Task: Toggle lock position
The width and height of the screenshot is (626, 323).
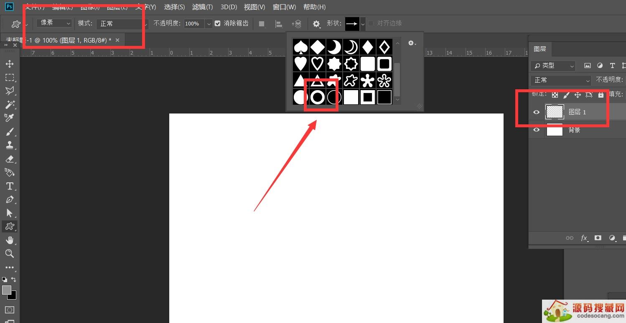Action: click(x=578, y=95)
